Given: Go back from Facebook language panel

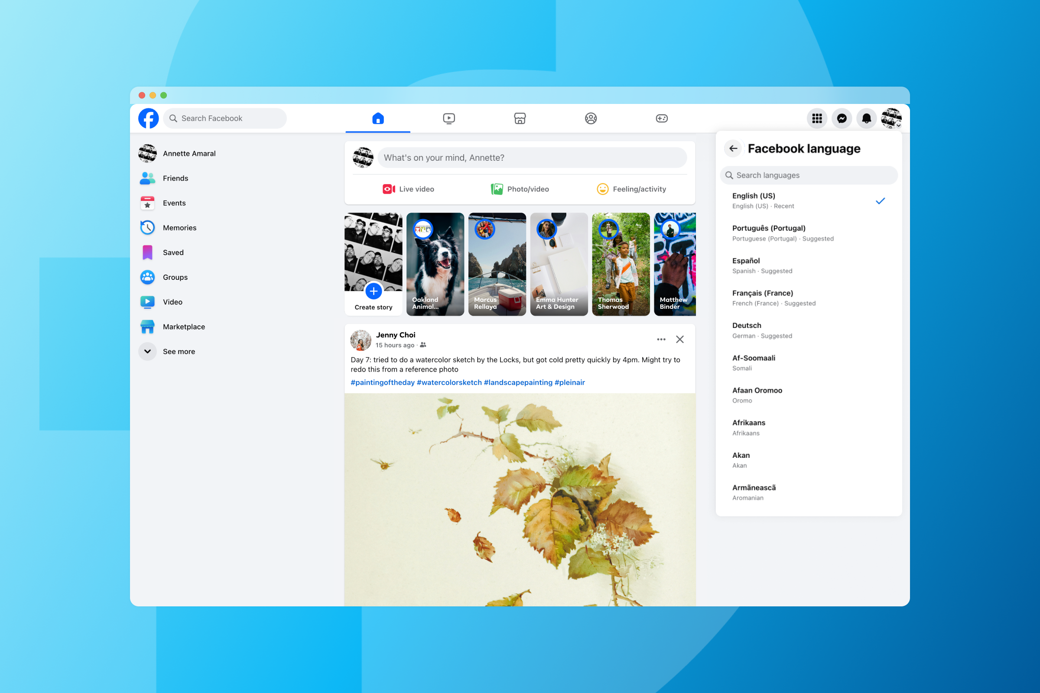Looking at the screenshot, I should tap(733, 149).
